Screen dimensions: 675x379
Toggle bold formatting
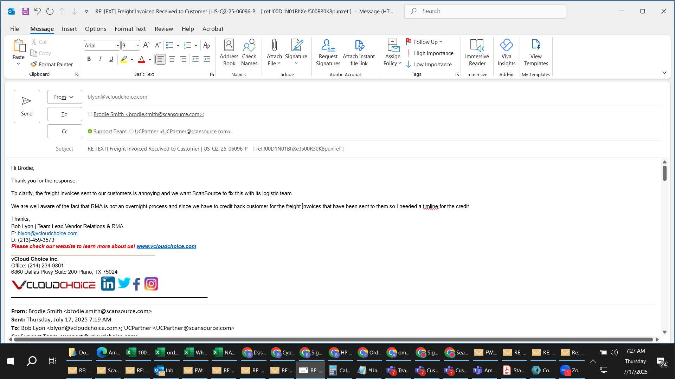89,59
